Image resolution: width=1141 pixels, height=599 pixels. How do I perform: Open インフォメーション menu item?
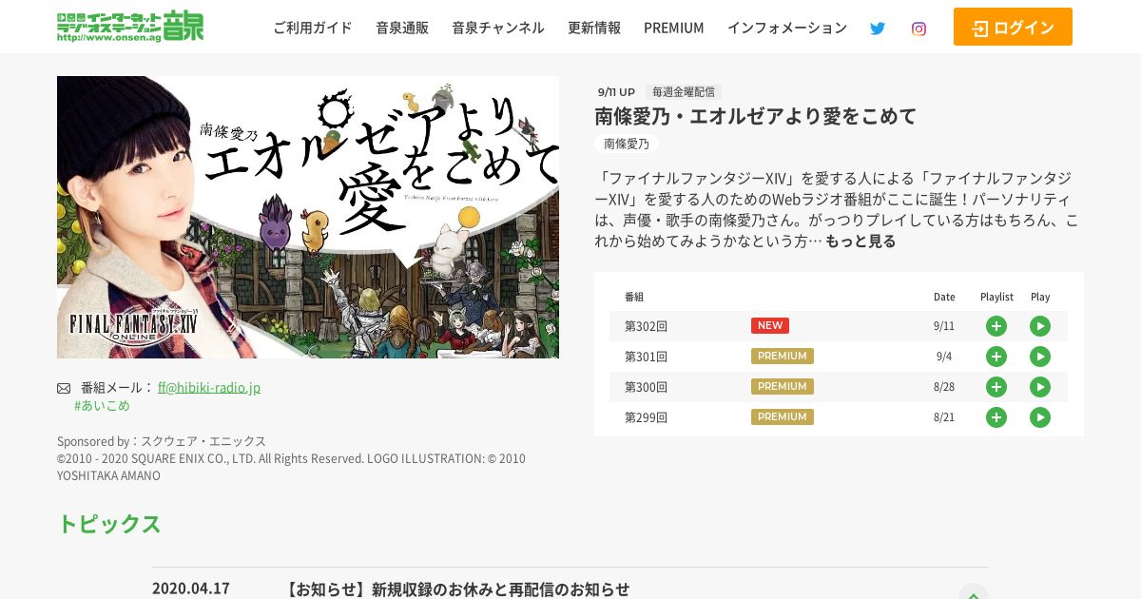787,28
